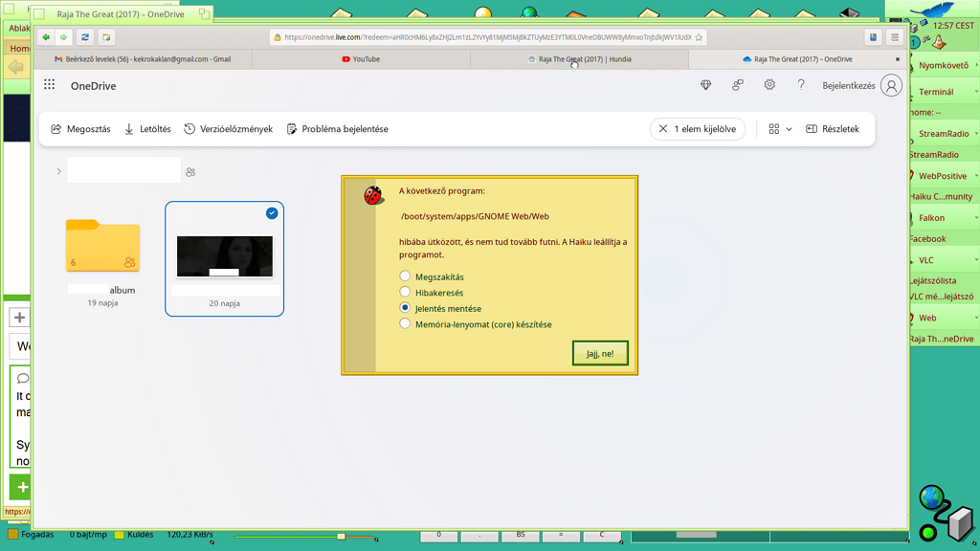Click the 12:57 CEST clock
The height and width of the screenshot is (551, 980).
point(953,26)
